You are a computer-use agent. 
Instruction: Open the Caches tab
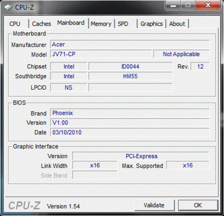[41, 24]
